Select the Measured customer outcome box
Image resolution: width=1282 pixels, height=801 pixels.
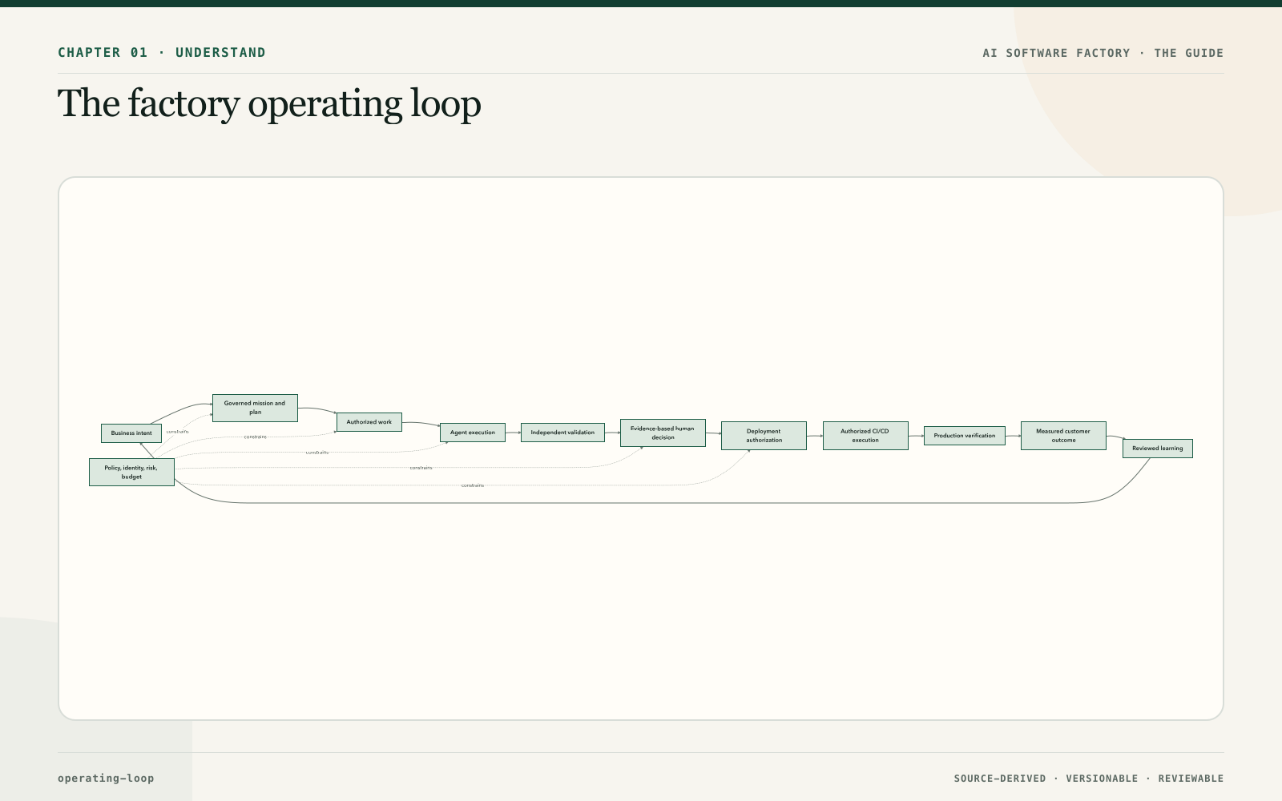1063,436
